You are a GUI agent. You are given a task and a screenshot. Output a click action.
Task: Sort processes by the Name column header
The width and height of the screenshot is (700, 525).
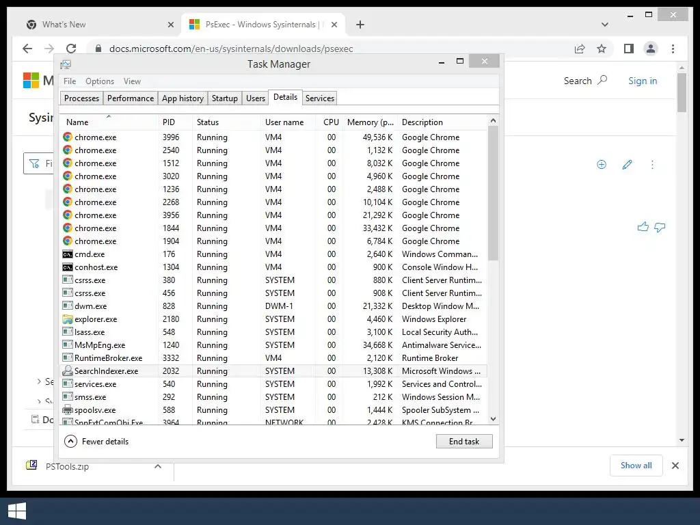click(x=109, y=122)
